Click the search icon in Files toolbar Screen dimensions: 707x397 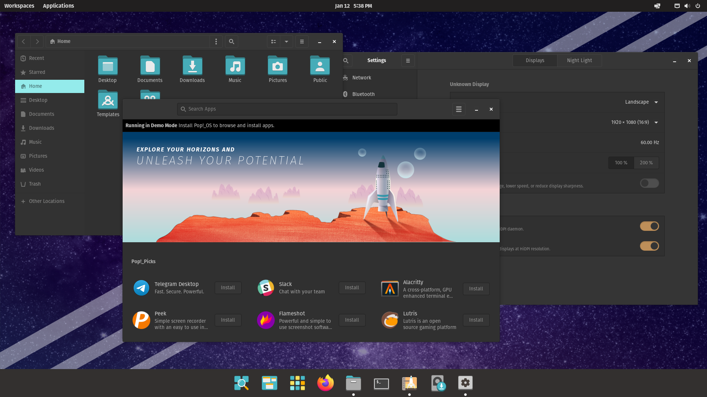point(232,42)
